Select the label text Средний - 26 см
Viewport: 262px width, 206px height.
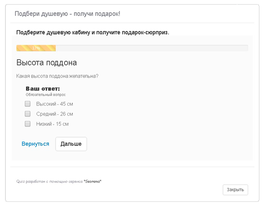(54, 114)
